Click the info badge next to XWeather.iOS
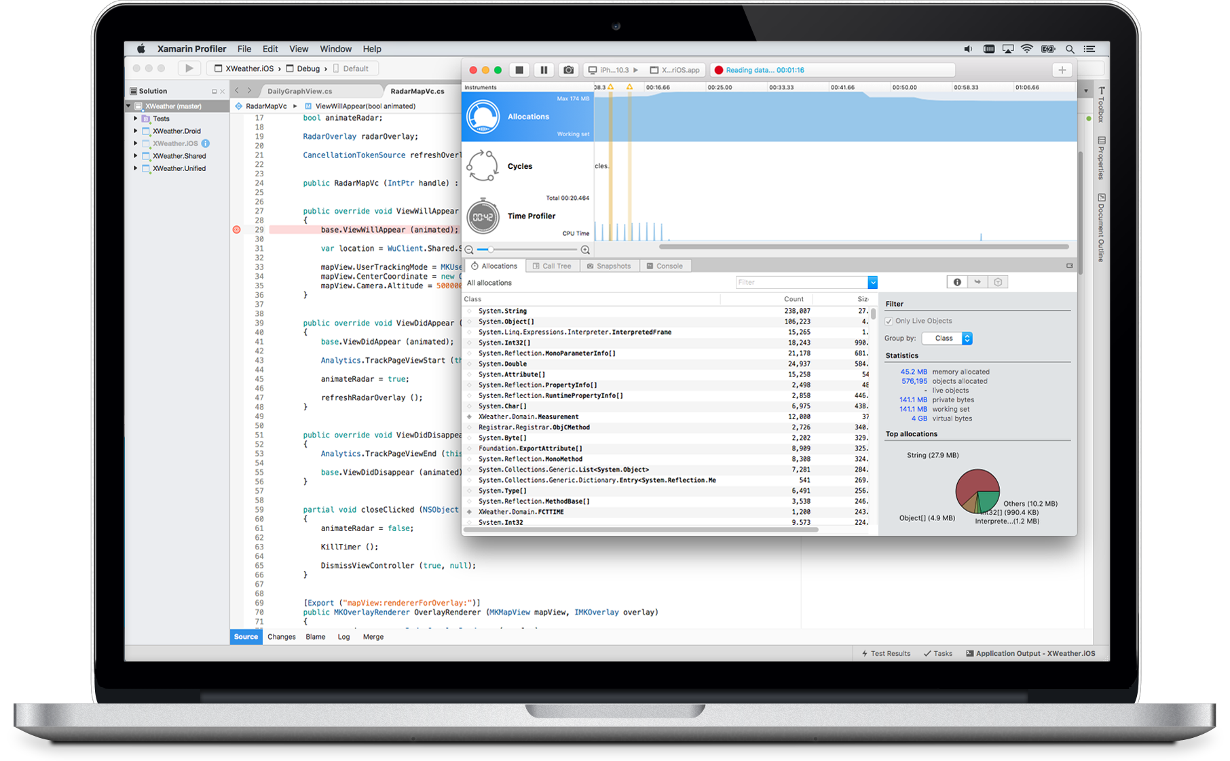This screenshot has height=761, width=1230. [x=206, y=143]
